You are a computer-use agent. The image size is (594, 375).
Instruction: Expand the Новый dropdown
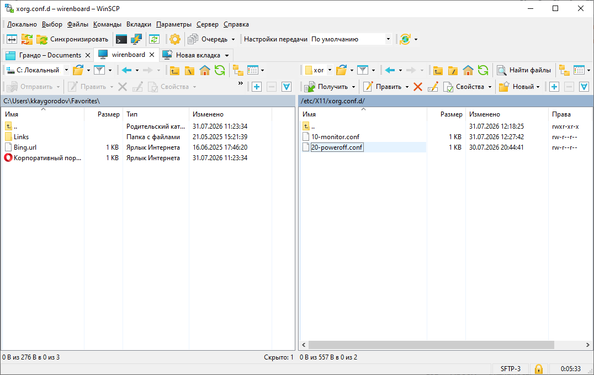tap(538, 87)
